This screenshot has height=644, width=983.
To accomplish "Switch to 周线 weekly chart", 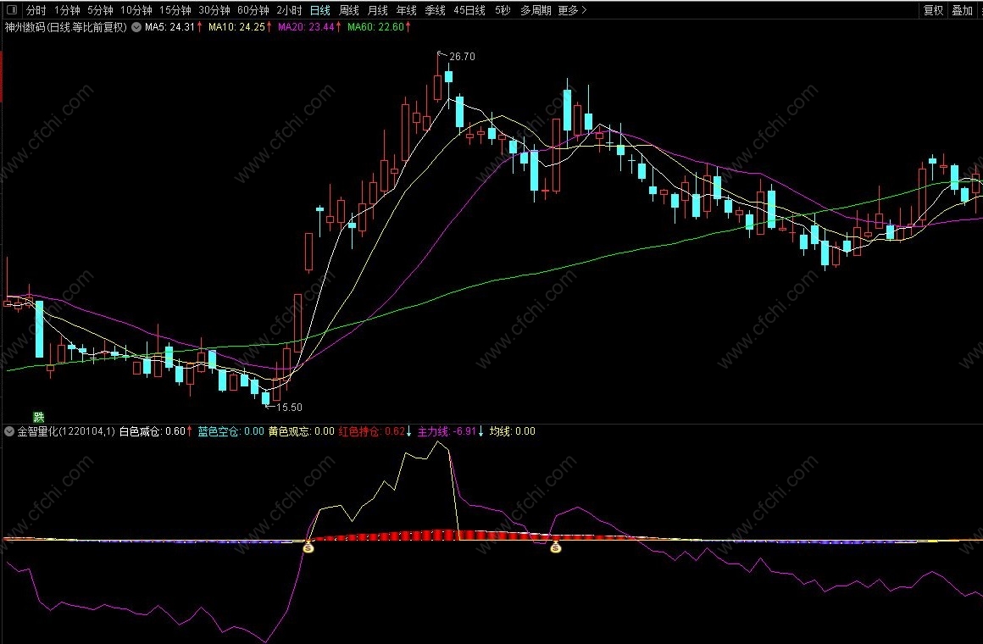I will tap(348, 10).
